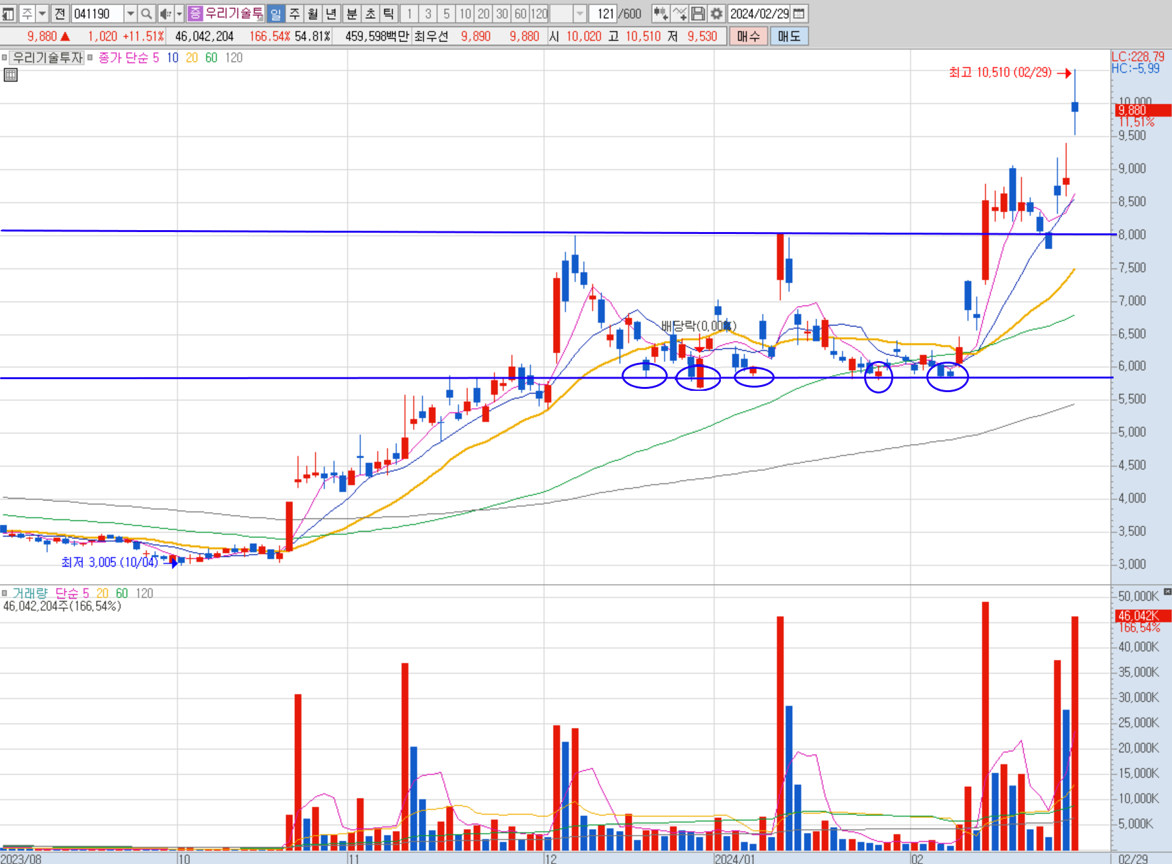This screenshot has width=1172, height=864.
Task: Choose the 60 interval button
Action: click(521, 14)
